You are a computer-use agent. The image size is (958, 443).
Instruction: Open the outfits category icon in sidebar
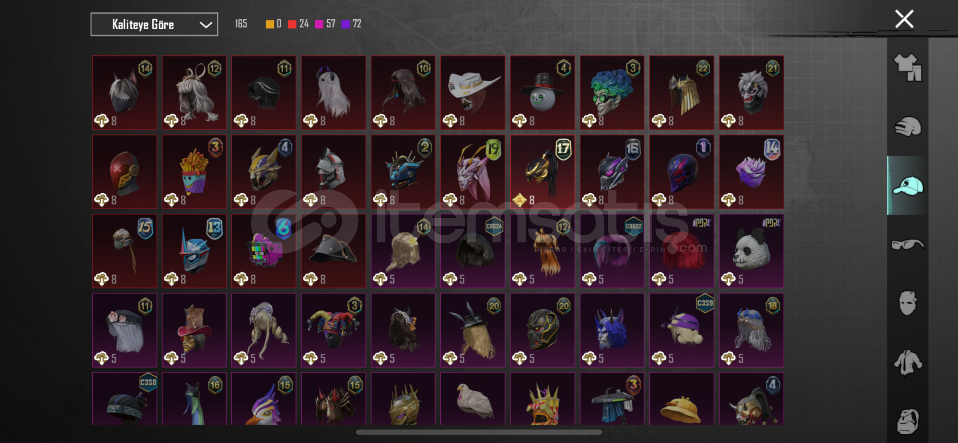pos(908,67)
